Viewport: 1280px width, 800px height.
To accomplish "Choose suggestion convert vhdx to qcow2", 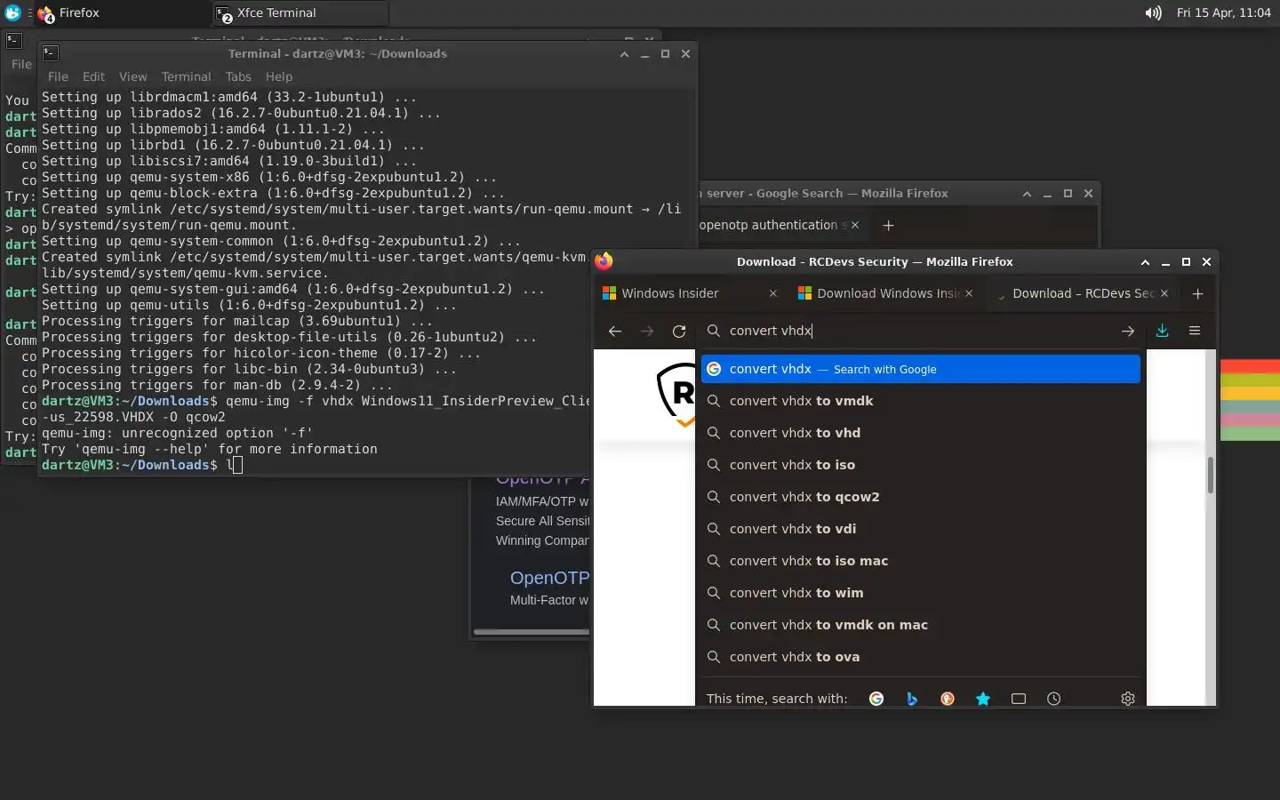I will pyautogui.click(x=921, y=497).
